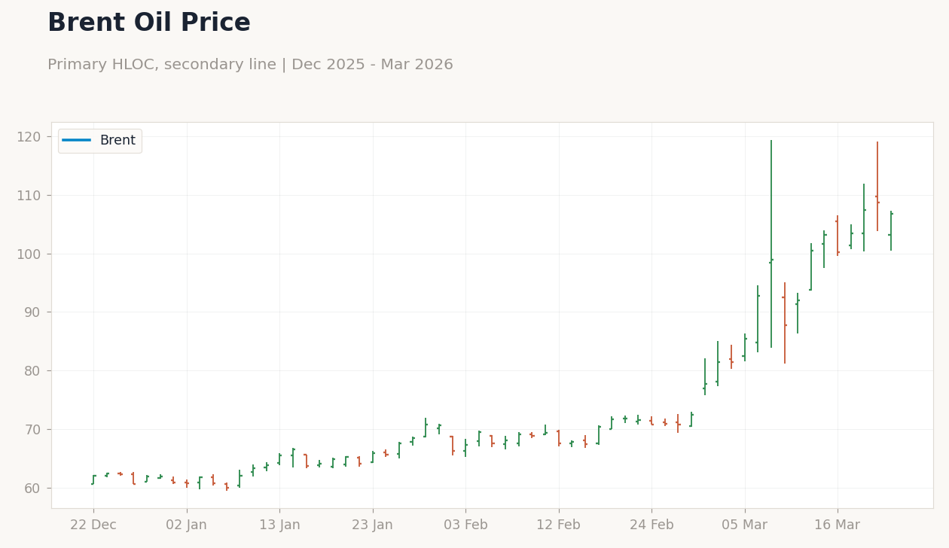The height and width of the screenshot is (548, 949).
Task: Click the x-axis label 23 Jan
Action: 372,525
